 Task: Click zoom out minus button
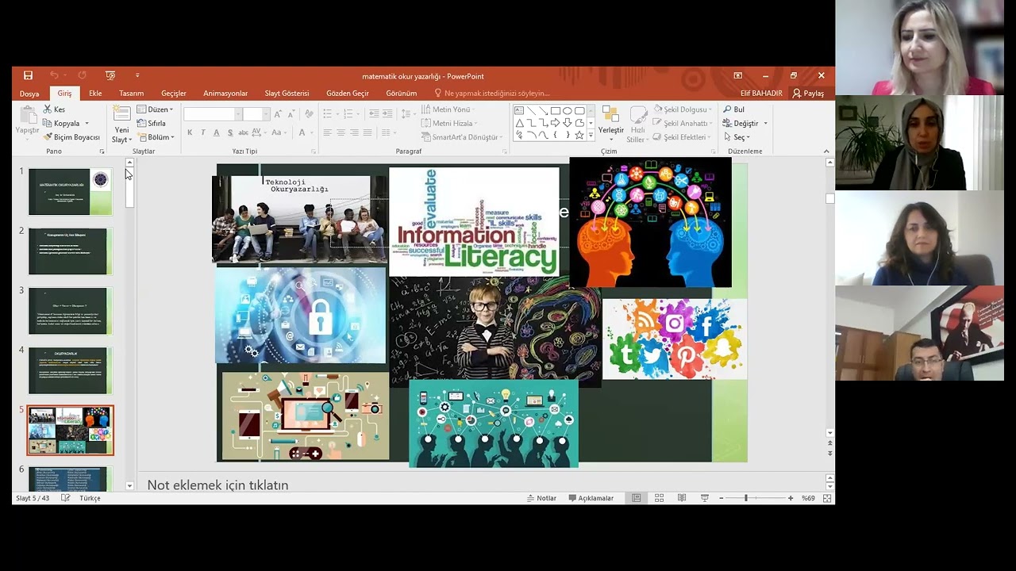[721, 498]
